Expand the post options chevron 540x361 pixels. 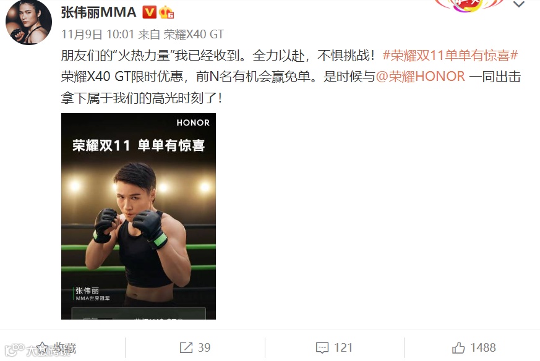click(x=519, y=4)
